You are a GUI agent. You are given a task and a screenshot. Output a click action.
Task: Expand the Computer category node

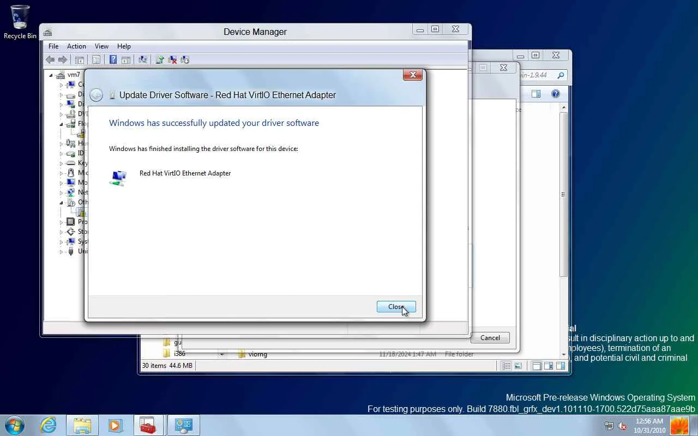click(x=61, y=84)
